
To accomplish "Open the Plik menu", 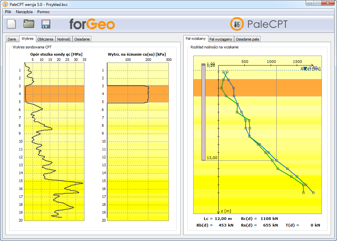I will click(x=8, y=12).
